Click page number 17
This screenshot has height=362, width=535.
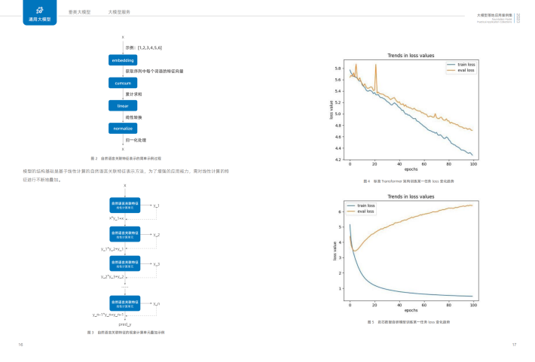[514, 345]
